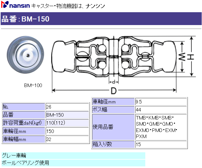Click the box quantity value 15
The height and width of the screenshot is (168, 202).
tap(138, 144)
